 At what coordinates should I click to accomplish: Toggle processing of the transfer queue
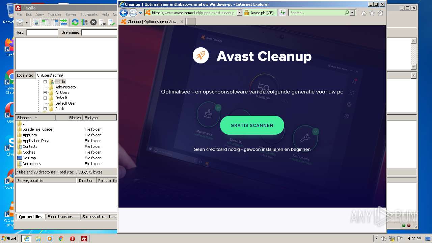tap(84, 22)
